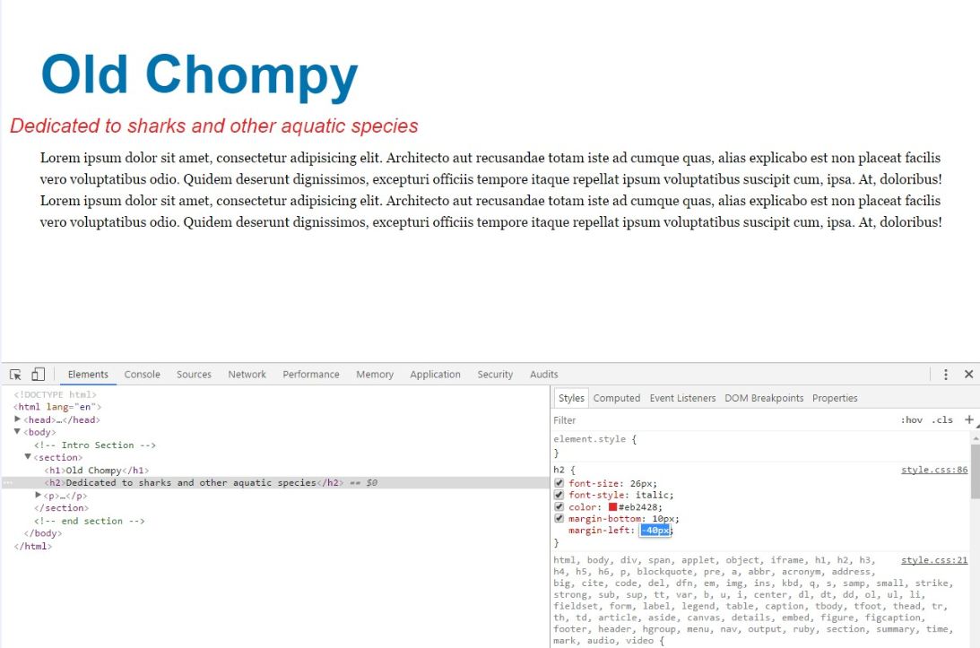Image resolution: width=980 pixels, height=648 pixels.
Task: Uncheck the margin-bottom property checkbox
Action: click(559, 519)
